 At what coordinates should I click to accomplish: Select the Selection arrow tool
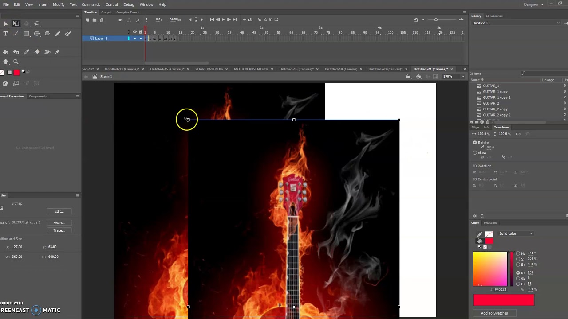point(5,23)
